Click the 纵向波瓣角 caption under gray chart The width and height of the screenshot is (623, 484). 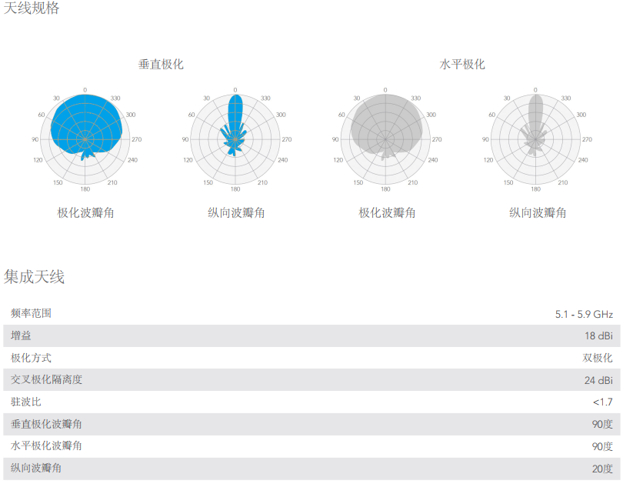pyautogui.click(x=538, y=212)
